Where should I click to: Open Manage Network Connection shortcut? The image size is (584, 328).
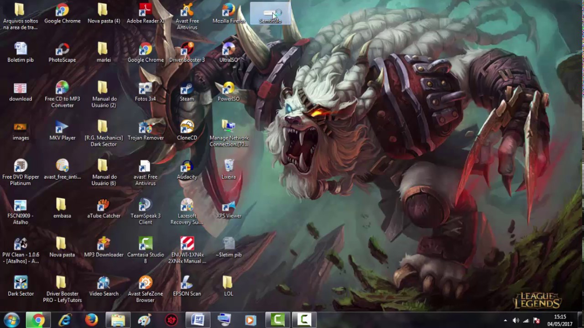point(229,133)
